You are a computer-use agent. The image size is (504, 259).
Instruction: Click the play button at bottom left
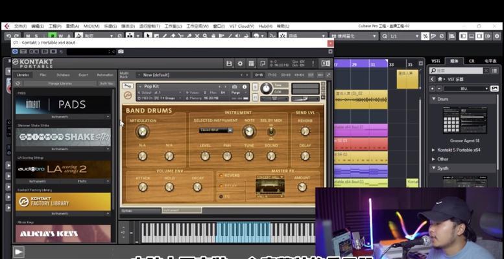(x=18, y=252)
